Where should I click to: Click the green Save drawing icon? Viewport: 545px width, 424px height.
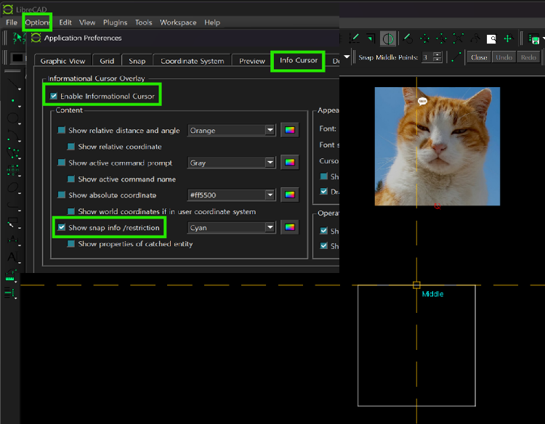[x=534, y=38]
